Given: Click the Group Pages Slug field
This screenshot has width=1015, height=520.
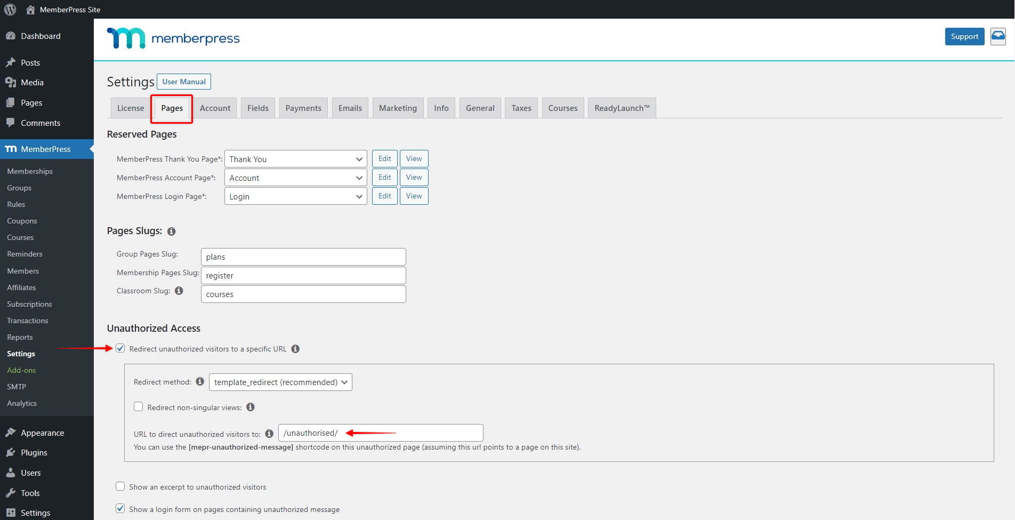Looking at the screenshot, I should (x=303, y=257).
